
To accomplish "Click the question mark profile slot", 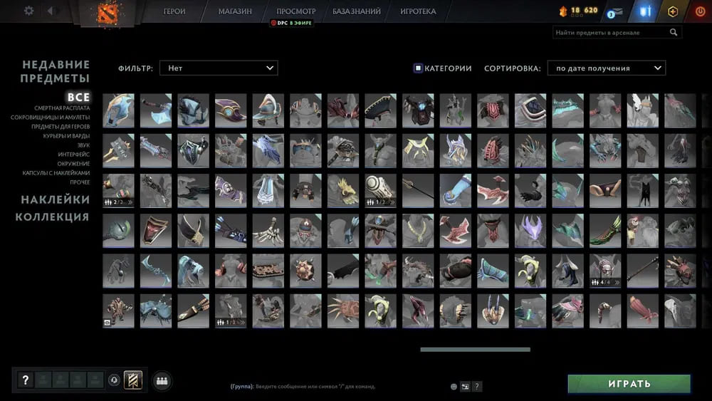I will (x=25, y=380).
